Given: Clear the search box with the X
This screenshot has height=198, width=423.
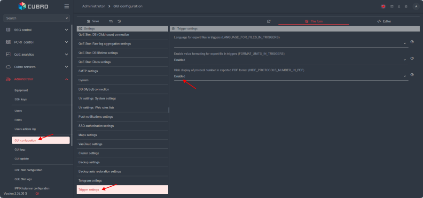Looking at the screenshot, I should (67, 18).
